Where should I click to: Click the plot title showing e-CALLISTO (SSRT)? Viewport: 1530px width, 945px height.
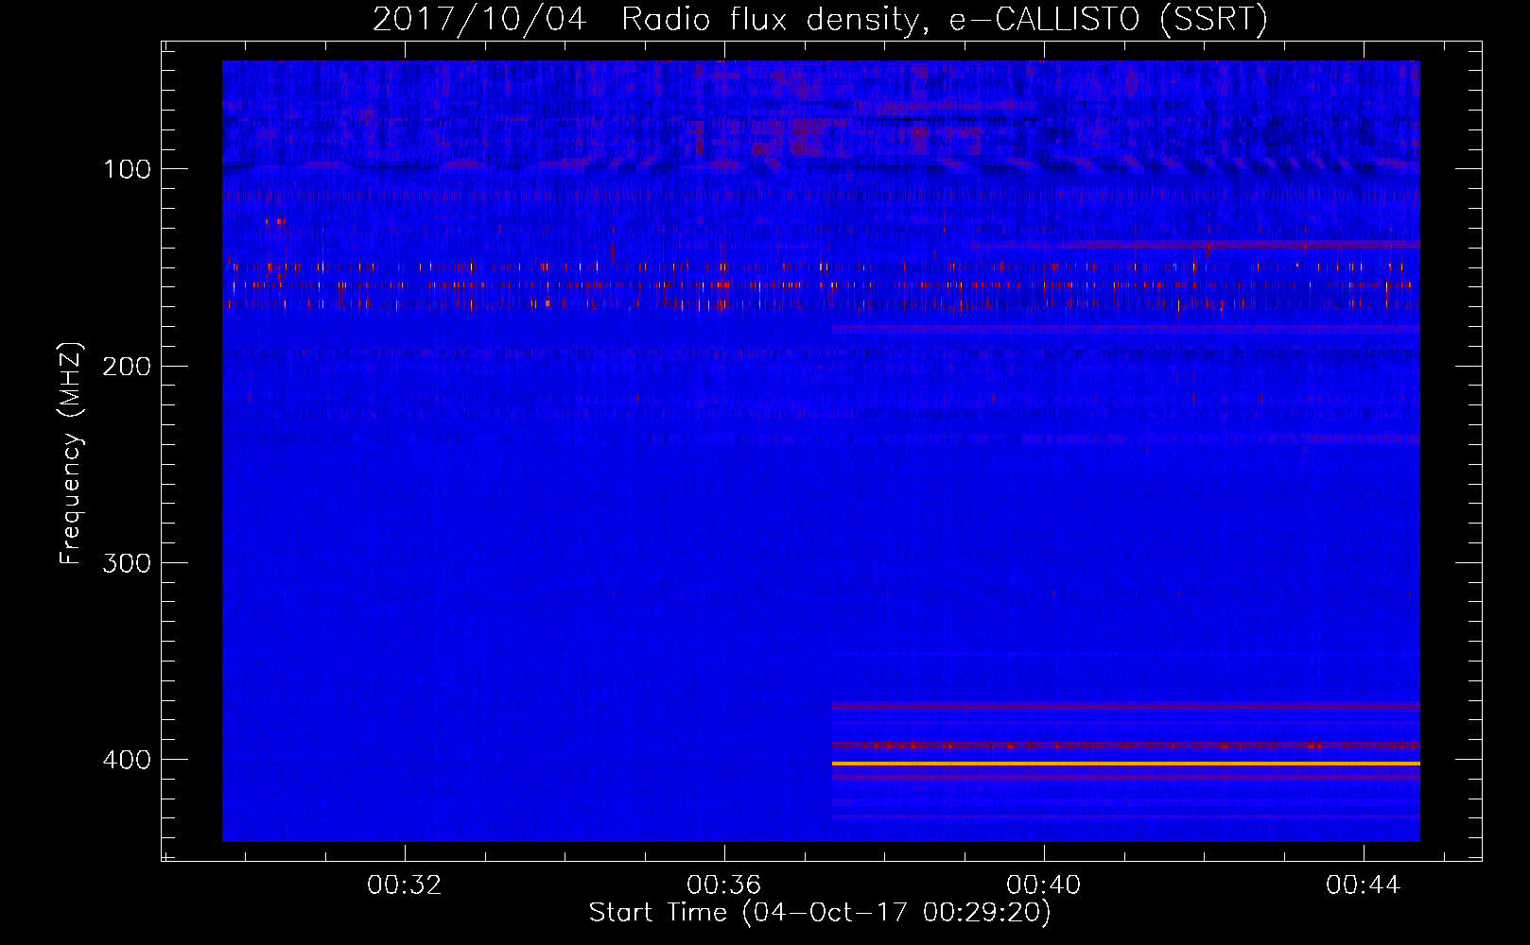pos(820,19)
